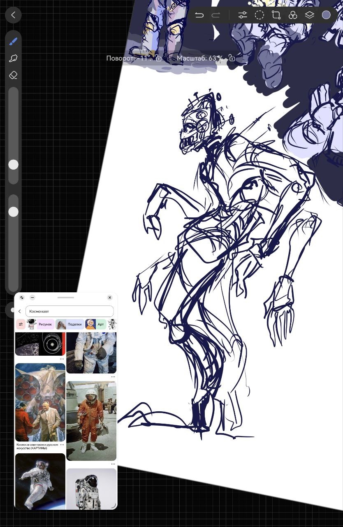The height and width of the screenshot is (527, 343).
Task: Select the Рисунок filter chip
Action: click(x=41, y=324)
